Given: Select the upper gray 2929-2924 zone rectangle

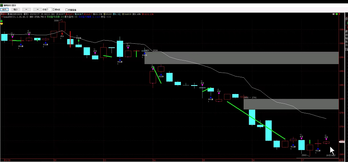Looking at the screenshot, I should 241,57.
